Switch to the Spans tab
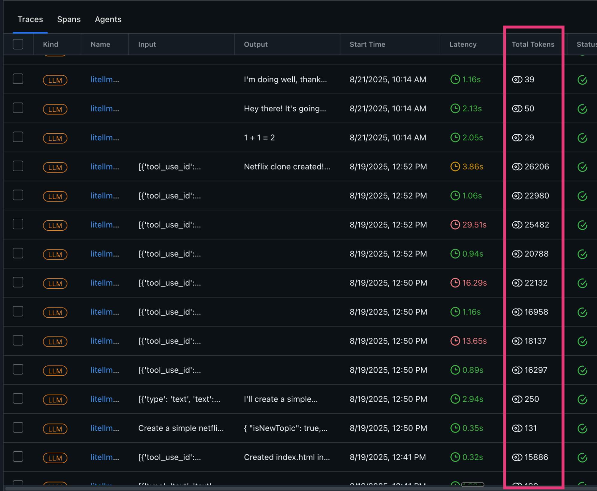The height and width of the screenshot is (491, 597). (69, 19)
